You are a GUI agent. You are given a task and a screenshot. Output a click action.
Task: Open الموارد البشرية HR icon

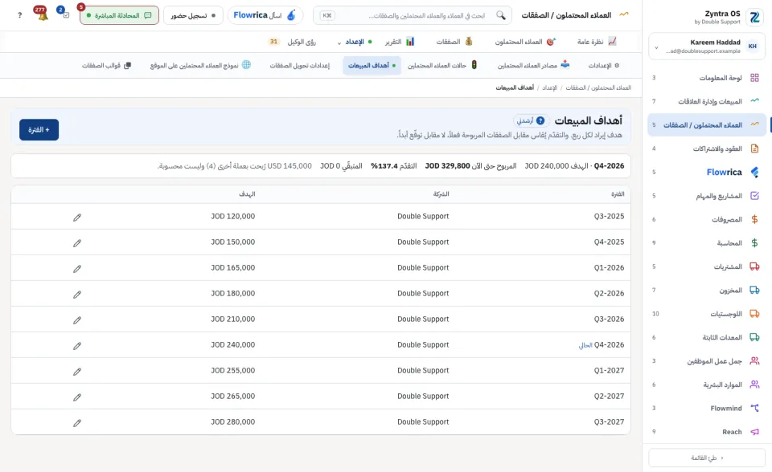pos(754,385)
